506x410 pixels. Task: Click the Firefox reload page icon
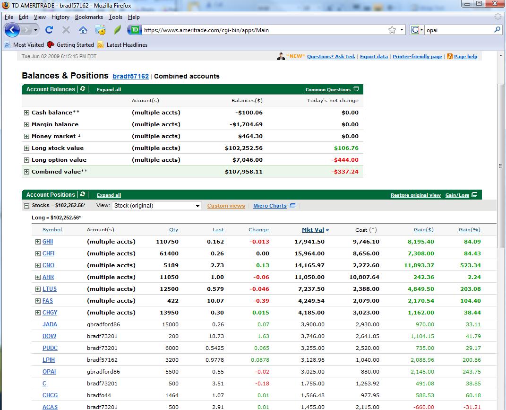[x=49, y=30]
